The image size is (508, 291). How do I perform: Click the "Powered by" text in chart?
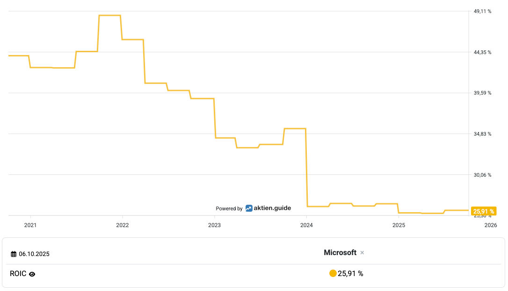(x=229, y=209)
